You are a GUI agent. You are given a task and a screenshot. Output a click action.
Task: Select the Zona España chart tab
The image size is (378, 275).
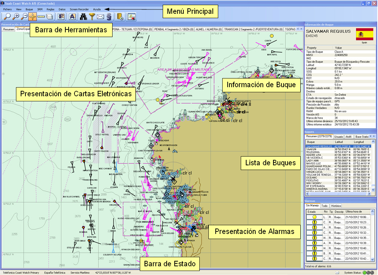click(22, 29)
